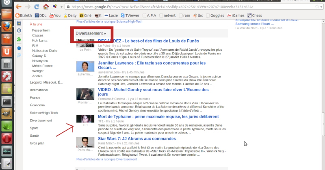
Task: Click the forward navigation arrow
Action: click(28, 7)
